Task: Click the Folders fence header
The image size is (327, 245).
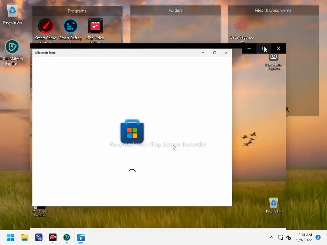Action: [176, 10]
